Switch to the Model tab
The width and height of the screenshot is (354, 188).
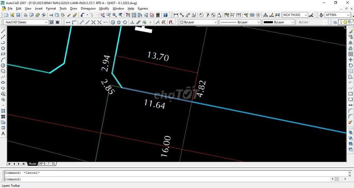click(x=32, y=164)
